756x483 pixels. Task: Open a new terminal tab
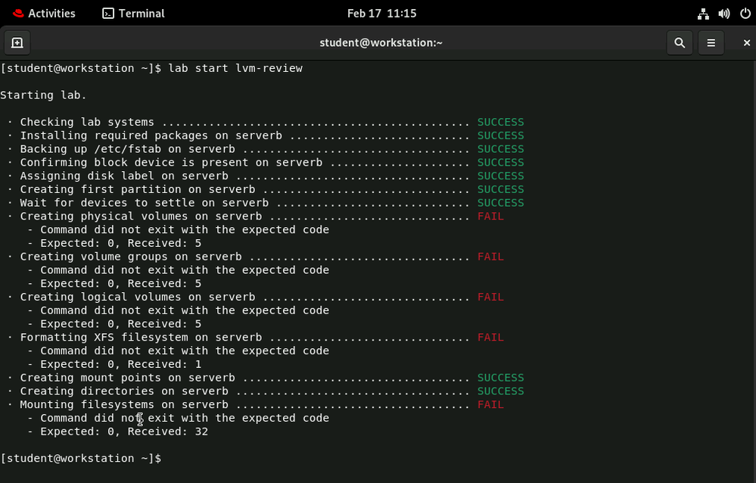(17, 43)
